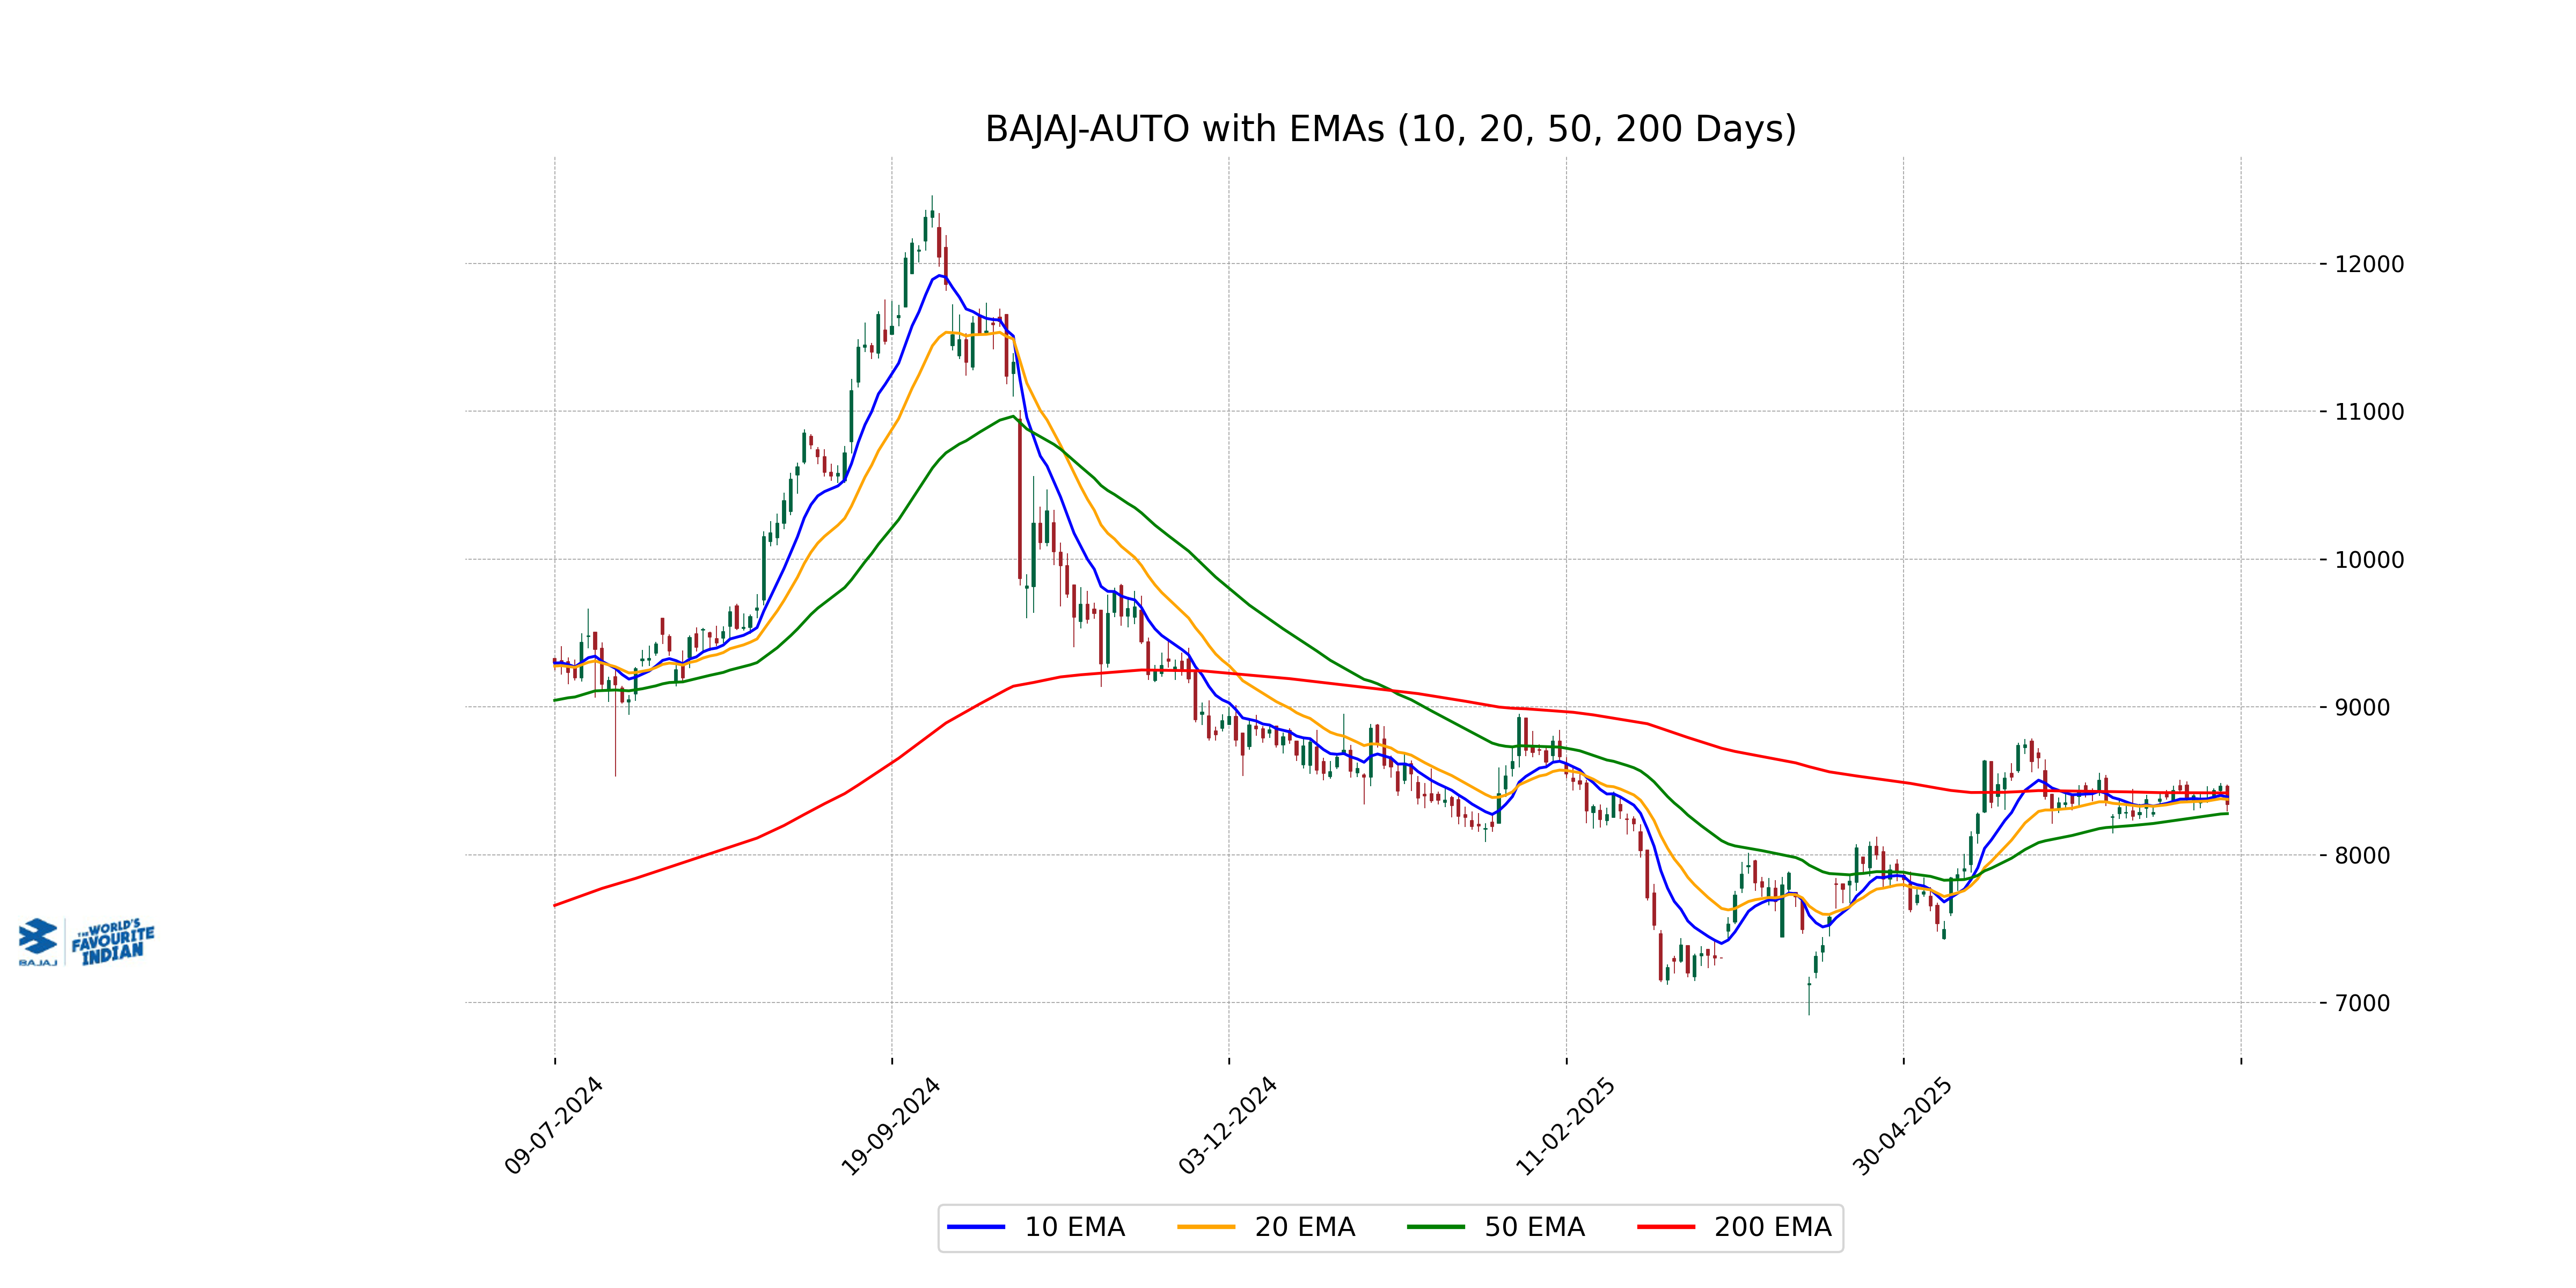Click the 7000 y-axis label
The image size is (2576, 1288).
coord(2362,1003)
